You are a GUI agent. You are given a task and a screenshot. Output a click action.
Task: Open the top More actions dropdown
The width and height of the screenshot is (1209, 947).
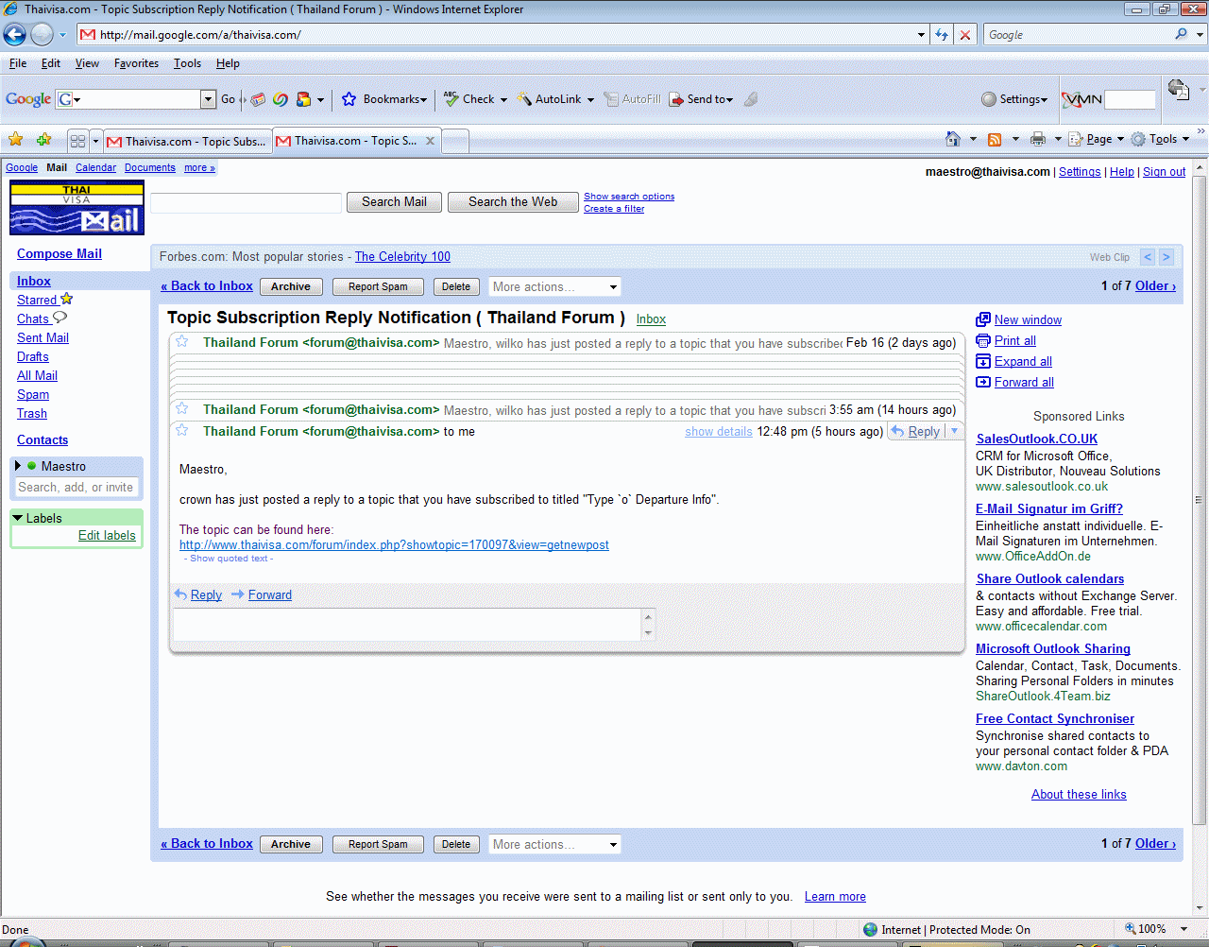[554, 286]
